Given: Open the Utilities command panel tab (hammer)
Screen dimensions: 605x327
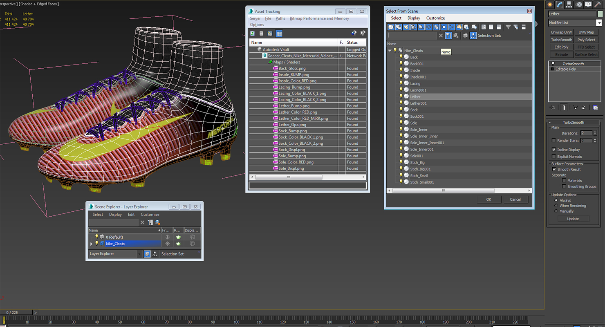Looking at the screenshot, I should (597, 4).
